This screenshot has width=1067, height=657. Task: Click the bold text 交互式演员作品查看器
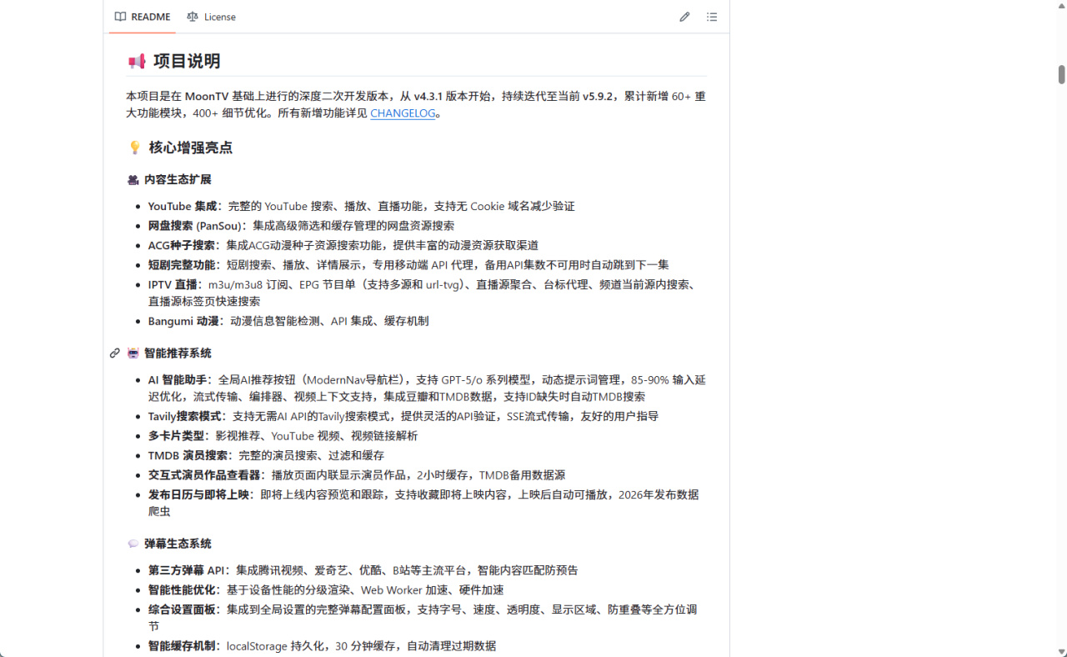(x=204, y=474)
